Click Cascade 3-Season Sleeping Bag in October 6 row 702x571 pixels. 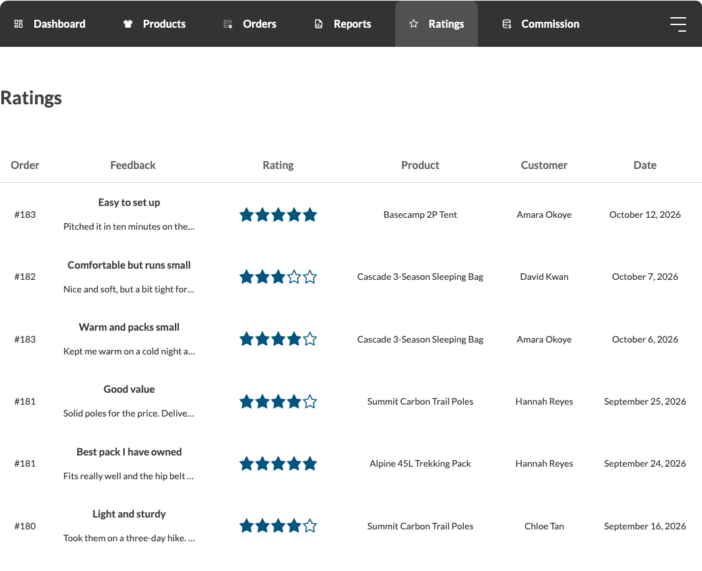pyautogui.click(x=420, y=339)
